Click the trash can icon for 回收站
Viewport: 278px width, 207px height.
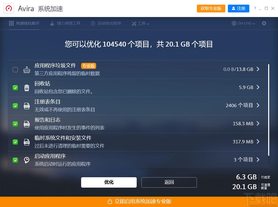[x=27, y=88]
